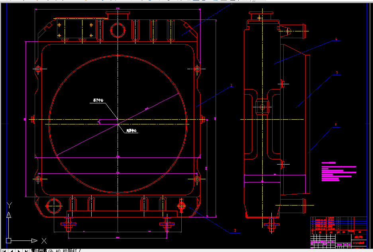
Task: Select the magenta technical notes text block
Action: point(339,172)
